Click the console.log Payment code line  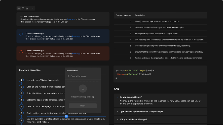click(x=133, y=74)
